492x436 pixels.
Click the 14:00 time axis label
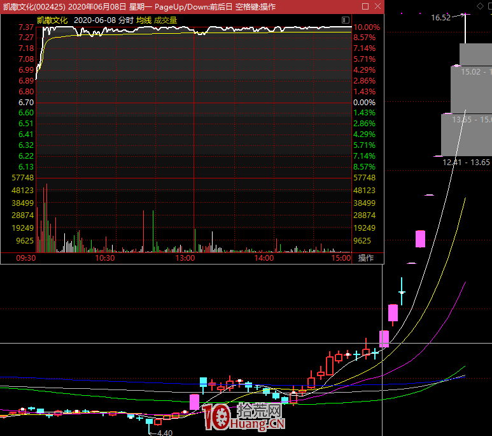click(x=264, y=258)
